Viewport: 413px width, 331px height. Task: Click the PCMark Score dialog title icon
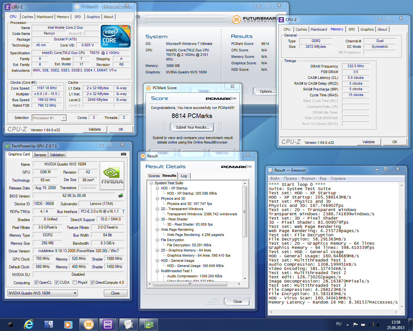pos(148,88)
